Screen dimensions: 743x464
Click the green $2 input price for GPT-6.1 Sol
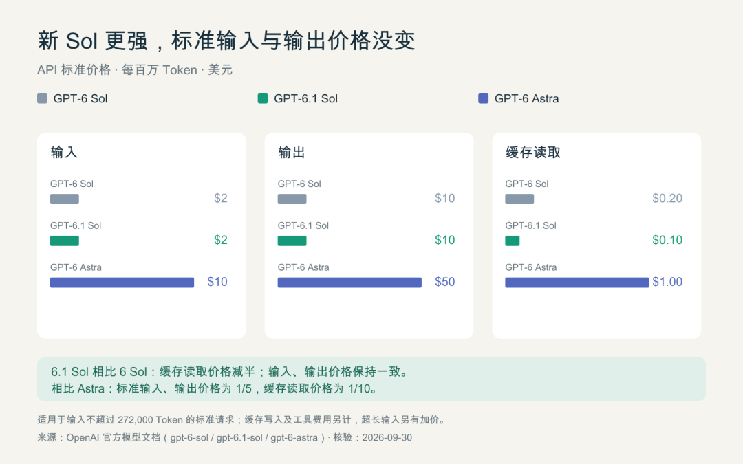click(x=221, y=240)
